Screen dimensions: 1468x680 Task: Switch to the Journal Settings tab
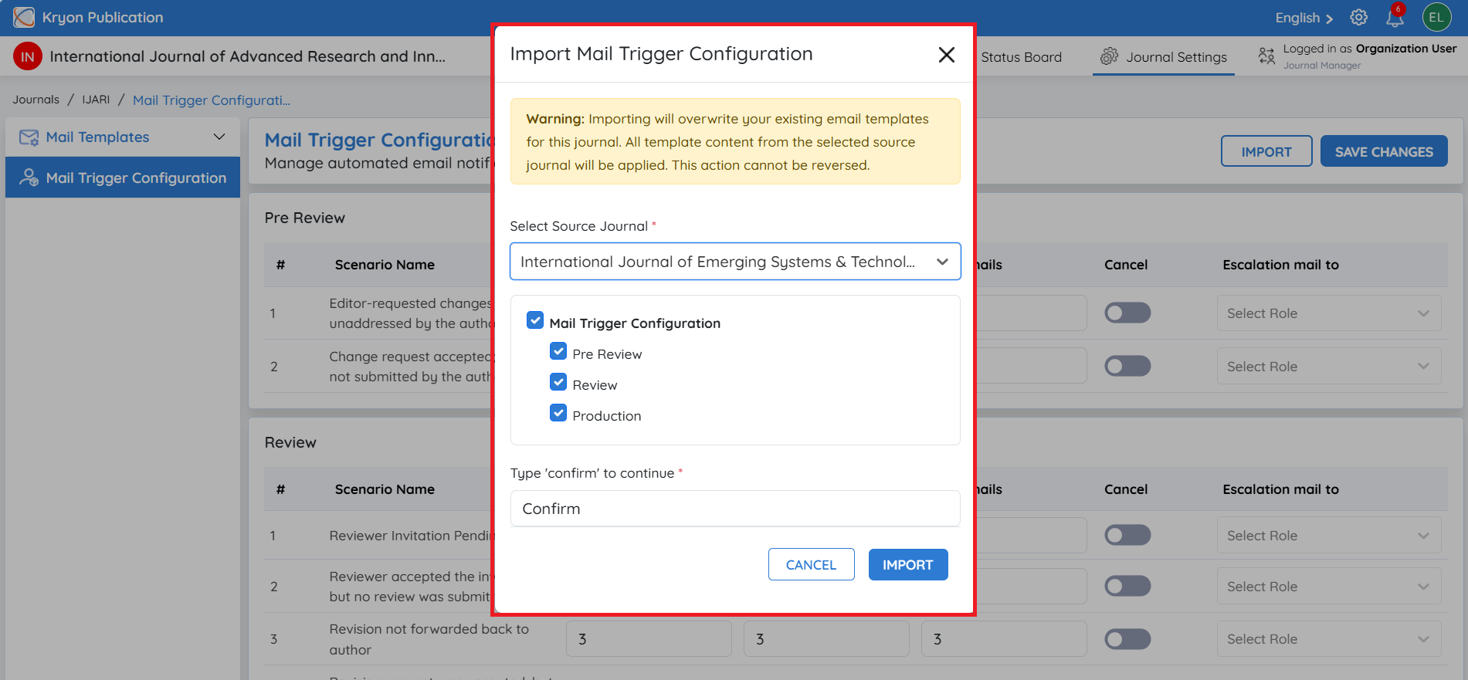tap(1164, 57)
